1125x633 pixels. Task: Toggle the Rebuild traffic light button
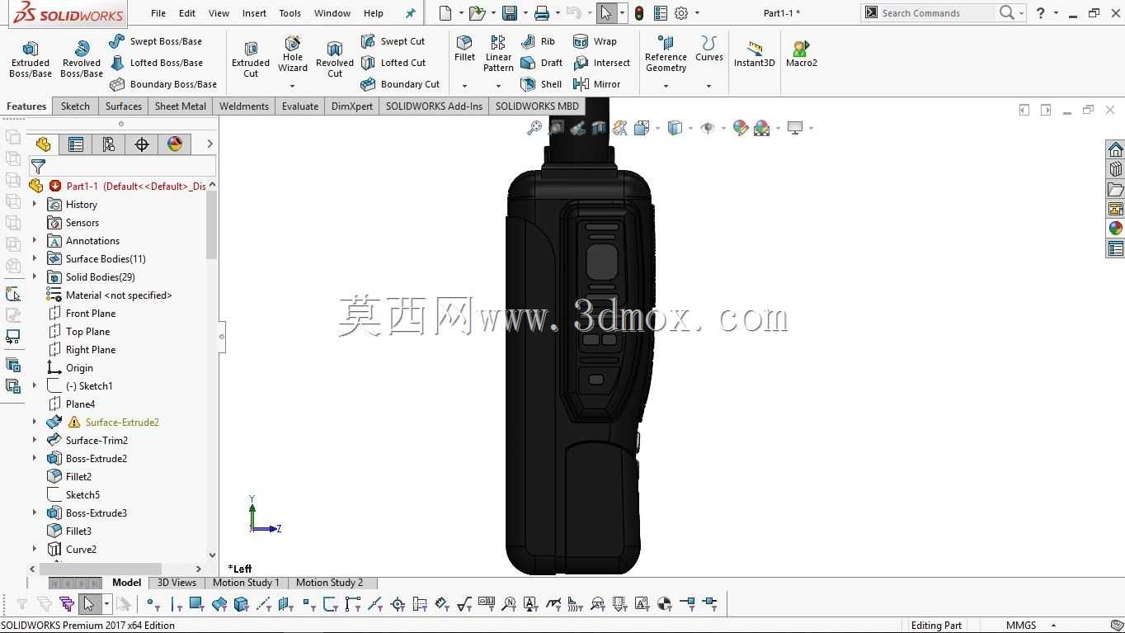[639, 13]
